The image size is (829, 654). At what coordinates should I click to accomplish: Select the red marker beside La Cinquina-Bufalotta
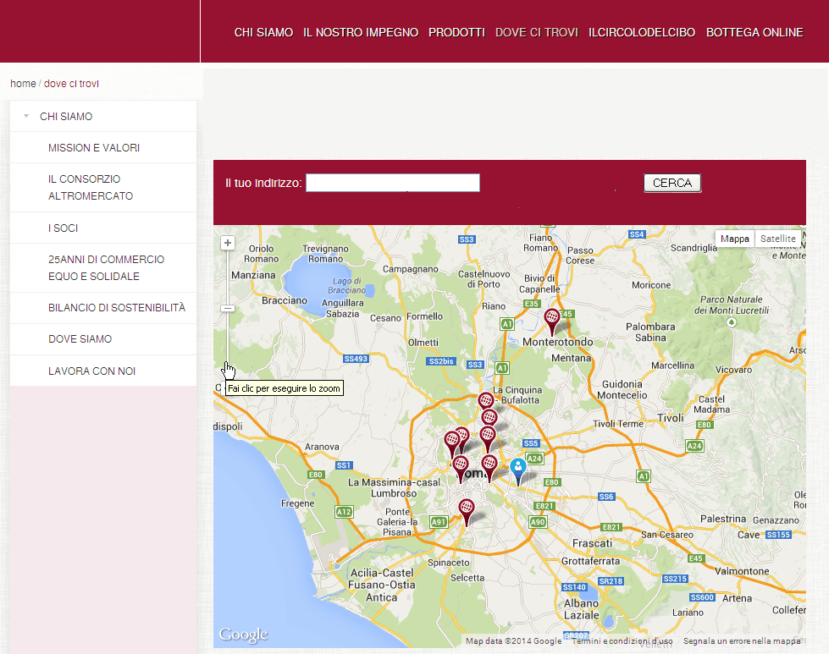coord(486,401)
